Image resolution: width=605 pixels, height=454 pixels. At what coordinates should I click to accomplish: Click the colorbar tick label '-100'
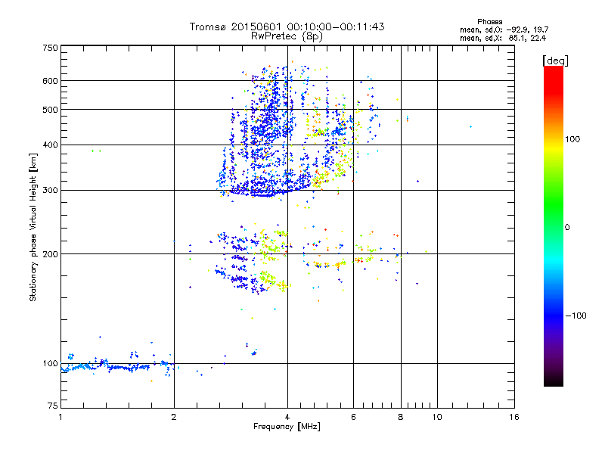tap(576, 316)
